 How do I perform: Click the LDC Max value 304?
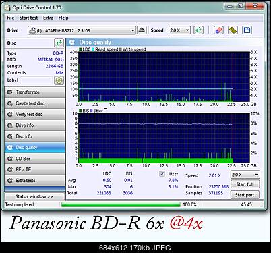click(x=108, y=187)
